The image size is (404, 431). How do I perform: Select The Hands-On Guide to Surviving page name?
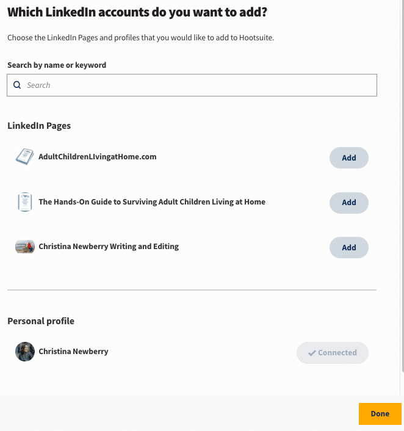(x=152, y=201)
